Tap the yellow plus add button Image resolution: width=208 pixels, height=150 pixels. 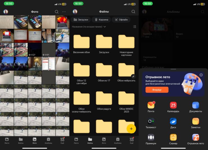tap(131, 128)
